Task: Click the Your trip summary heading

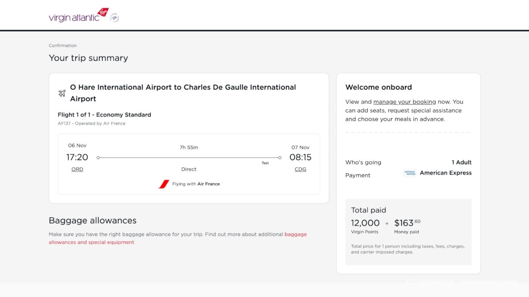Action: click(x=88, y=58)
